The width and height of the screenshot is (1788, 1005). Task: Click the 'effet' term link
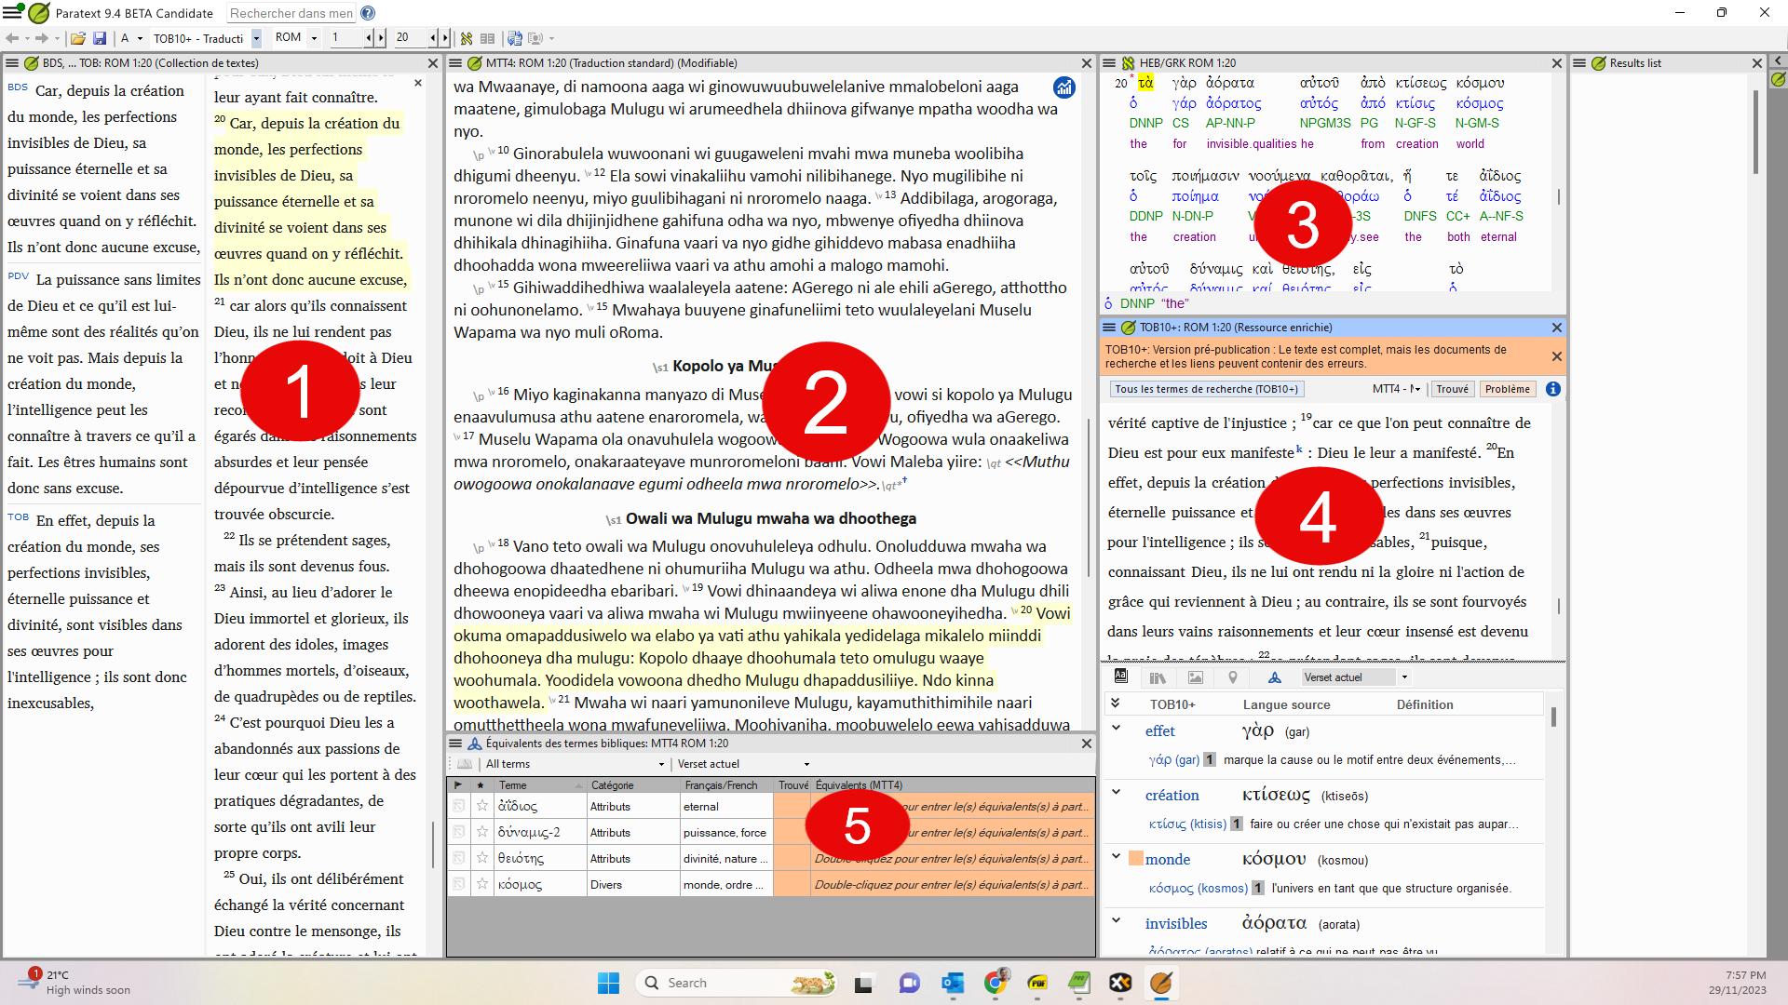point(1159,731)
